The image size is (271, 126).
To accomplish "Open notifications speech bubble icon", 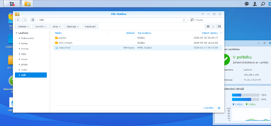I will (247, 4).
